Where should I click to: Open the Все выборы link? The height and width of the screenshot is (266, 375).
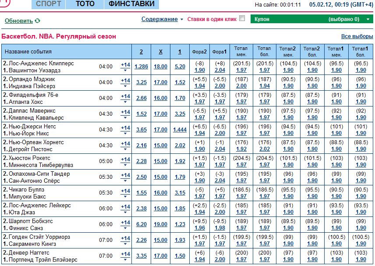click(357, 36)
